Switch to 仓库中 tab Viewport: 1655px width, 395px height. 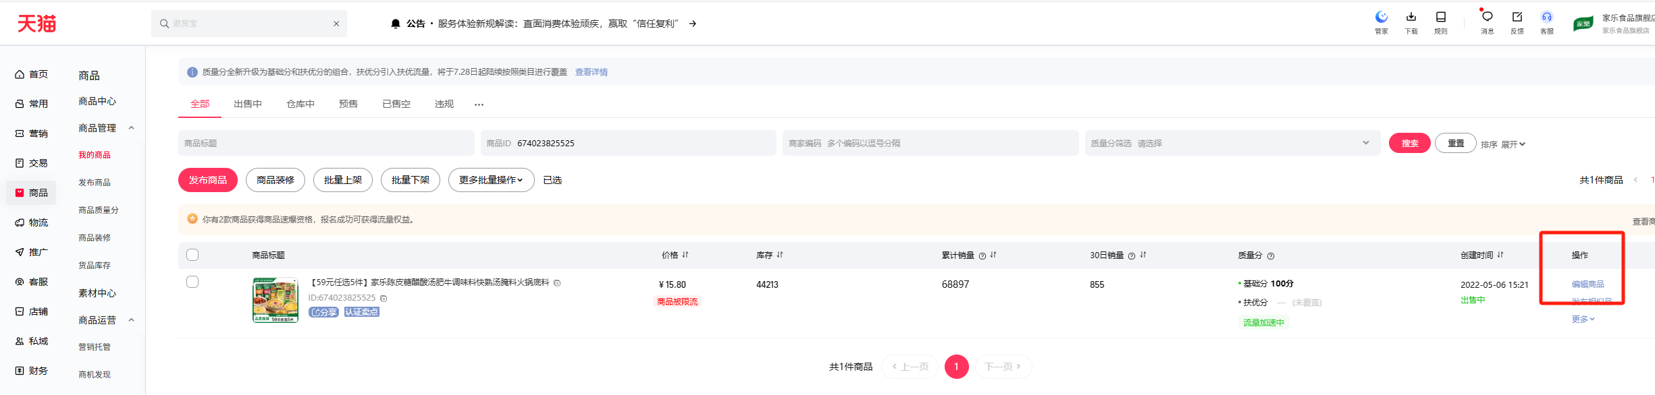coord(300,104)
